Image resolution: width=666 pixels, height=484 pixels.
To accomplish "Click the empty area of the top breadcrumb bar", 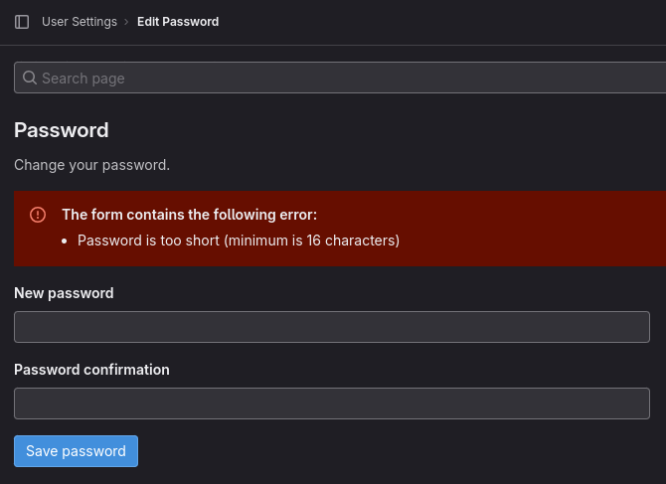I will pos(447,22).
